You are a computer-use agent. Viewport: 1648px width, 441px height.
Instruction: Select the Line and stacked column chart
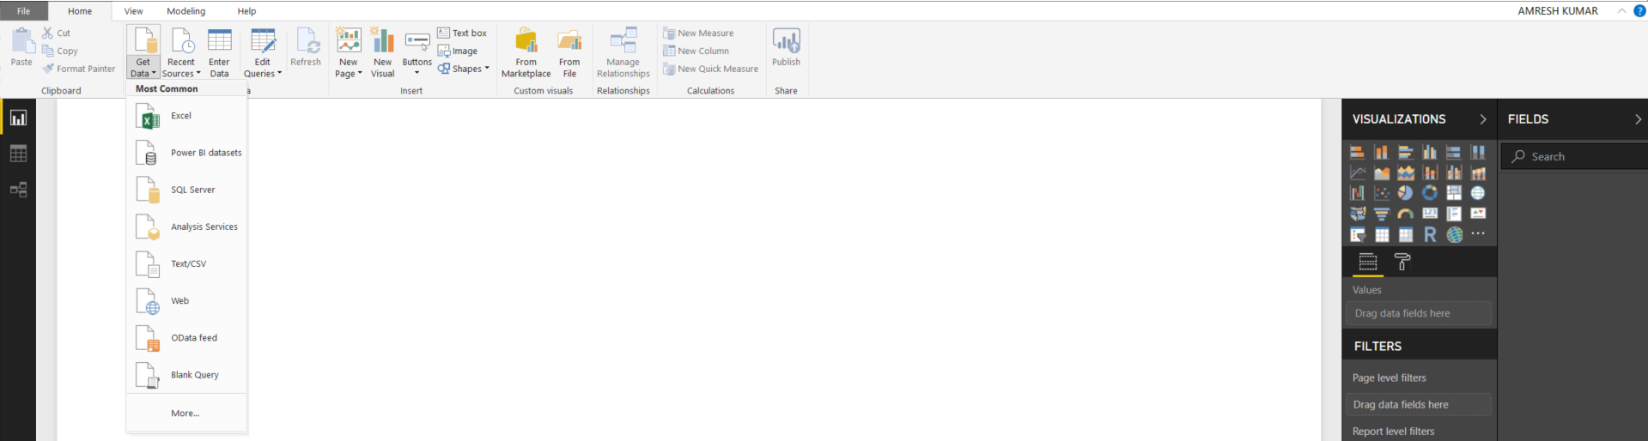tap(1430, 172)
